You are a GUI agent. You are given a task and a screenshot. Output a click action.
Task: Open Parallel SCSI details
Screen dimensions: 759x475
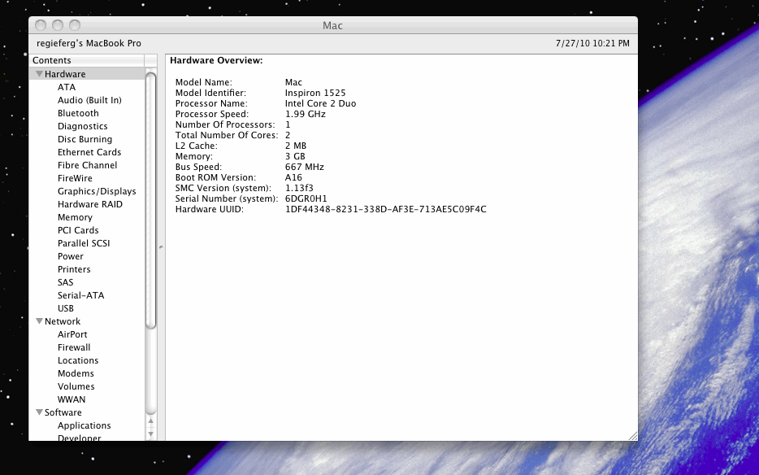click(x=84, y=243)
